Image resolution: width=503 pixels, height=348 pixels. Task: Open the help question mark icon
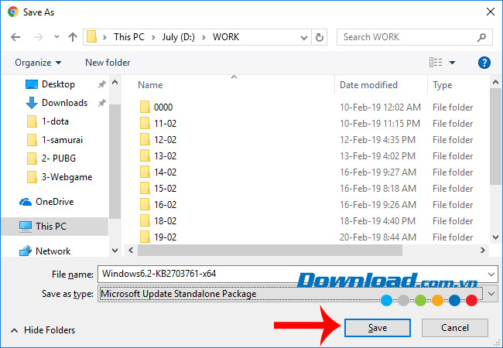tap(484, 63)
